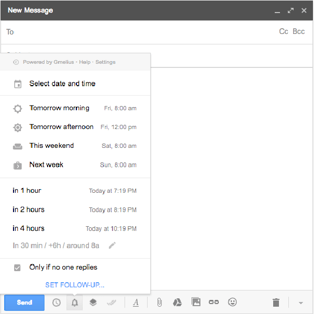
Task: Select 'Tomorrow morning' follow-up option
Action: [x=59, y=108]
